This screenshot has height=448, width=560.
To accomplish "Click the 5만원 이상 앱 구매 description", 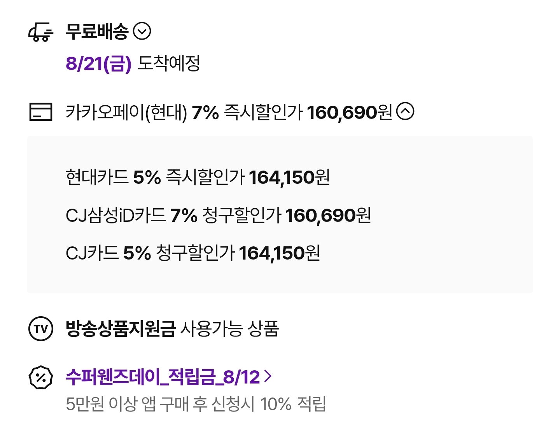I will tap(196, 404).
